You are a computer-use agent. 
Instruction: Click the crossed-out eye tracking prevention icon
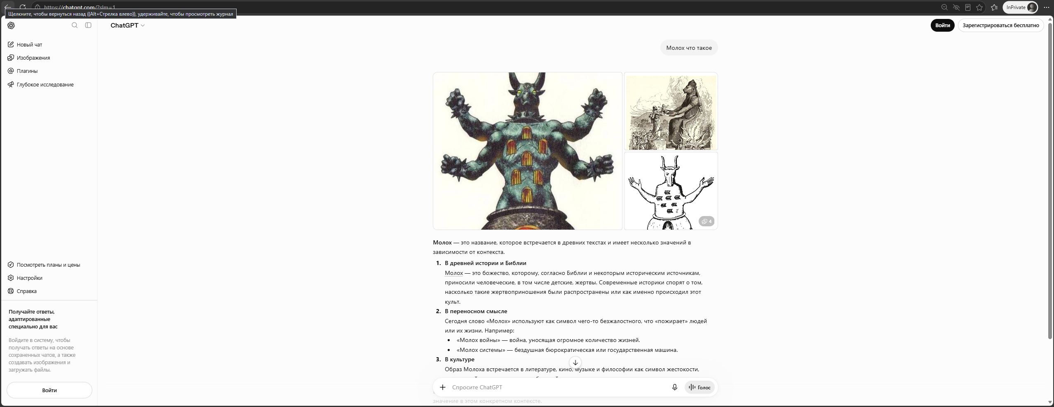coord(956,7)
